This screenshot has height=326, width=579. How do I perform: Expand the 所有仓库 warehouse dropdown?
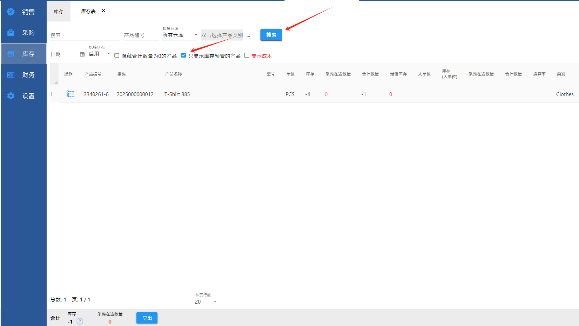[x=196, y=35]
